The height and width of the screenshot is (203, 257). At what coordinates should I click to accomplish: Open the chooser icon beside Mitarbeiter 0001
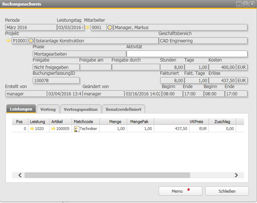coord(110,27)
